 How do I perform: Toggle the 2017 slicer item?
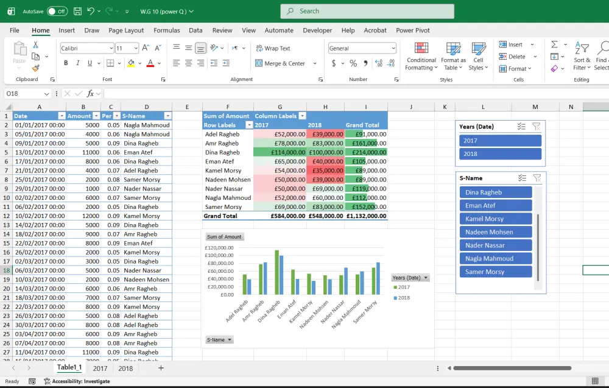500,141
